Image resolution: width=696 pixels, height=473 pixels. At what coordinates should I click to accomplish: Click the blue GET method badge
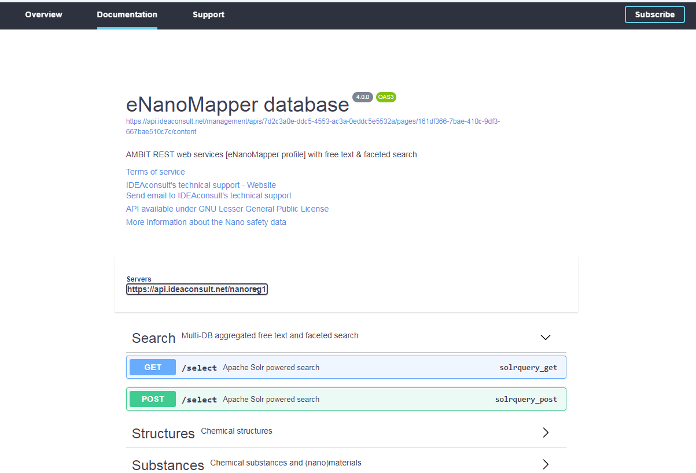[153, 367]
